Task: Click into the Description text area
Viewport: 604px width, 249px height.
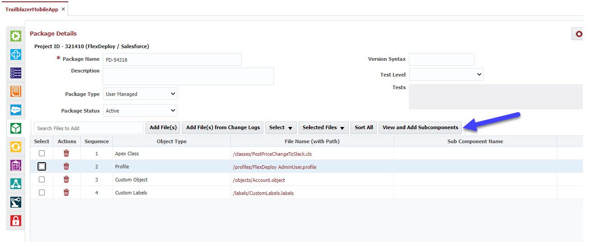Action: (188, 76)
